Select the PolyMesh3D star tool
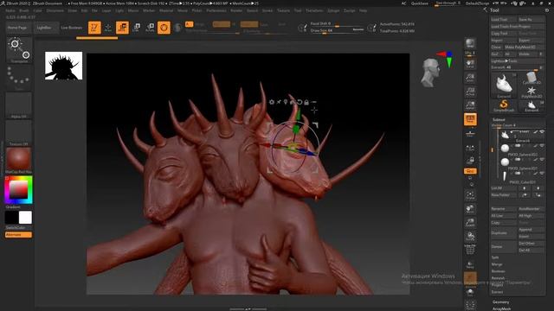This screenshot has width=554, height=311. click(x=531, y=92)
